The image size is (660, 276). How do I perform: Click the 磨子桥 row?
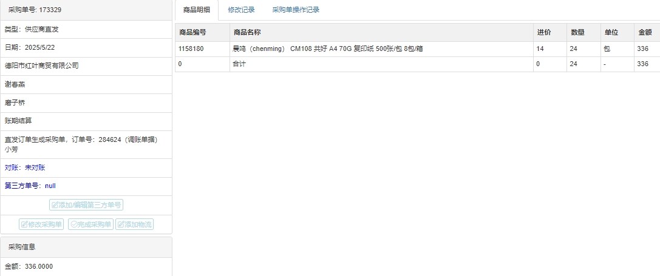point(86,103)
